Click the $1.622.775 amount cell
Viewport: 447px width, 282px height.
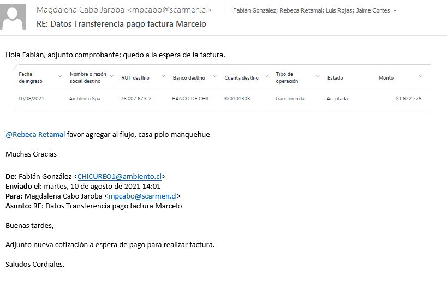point(408,99)
